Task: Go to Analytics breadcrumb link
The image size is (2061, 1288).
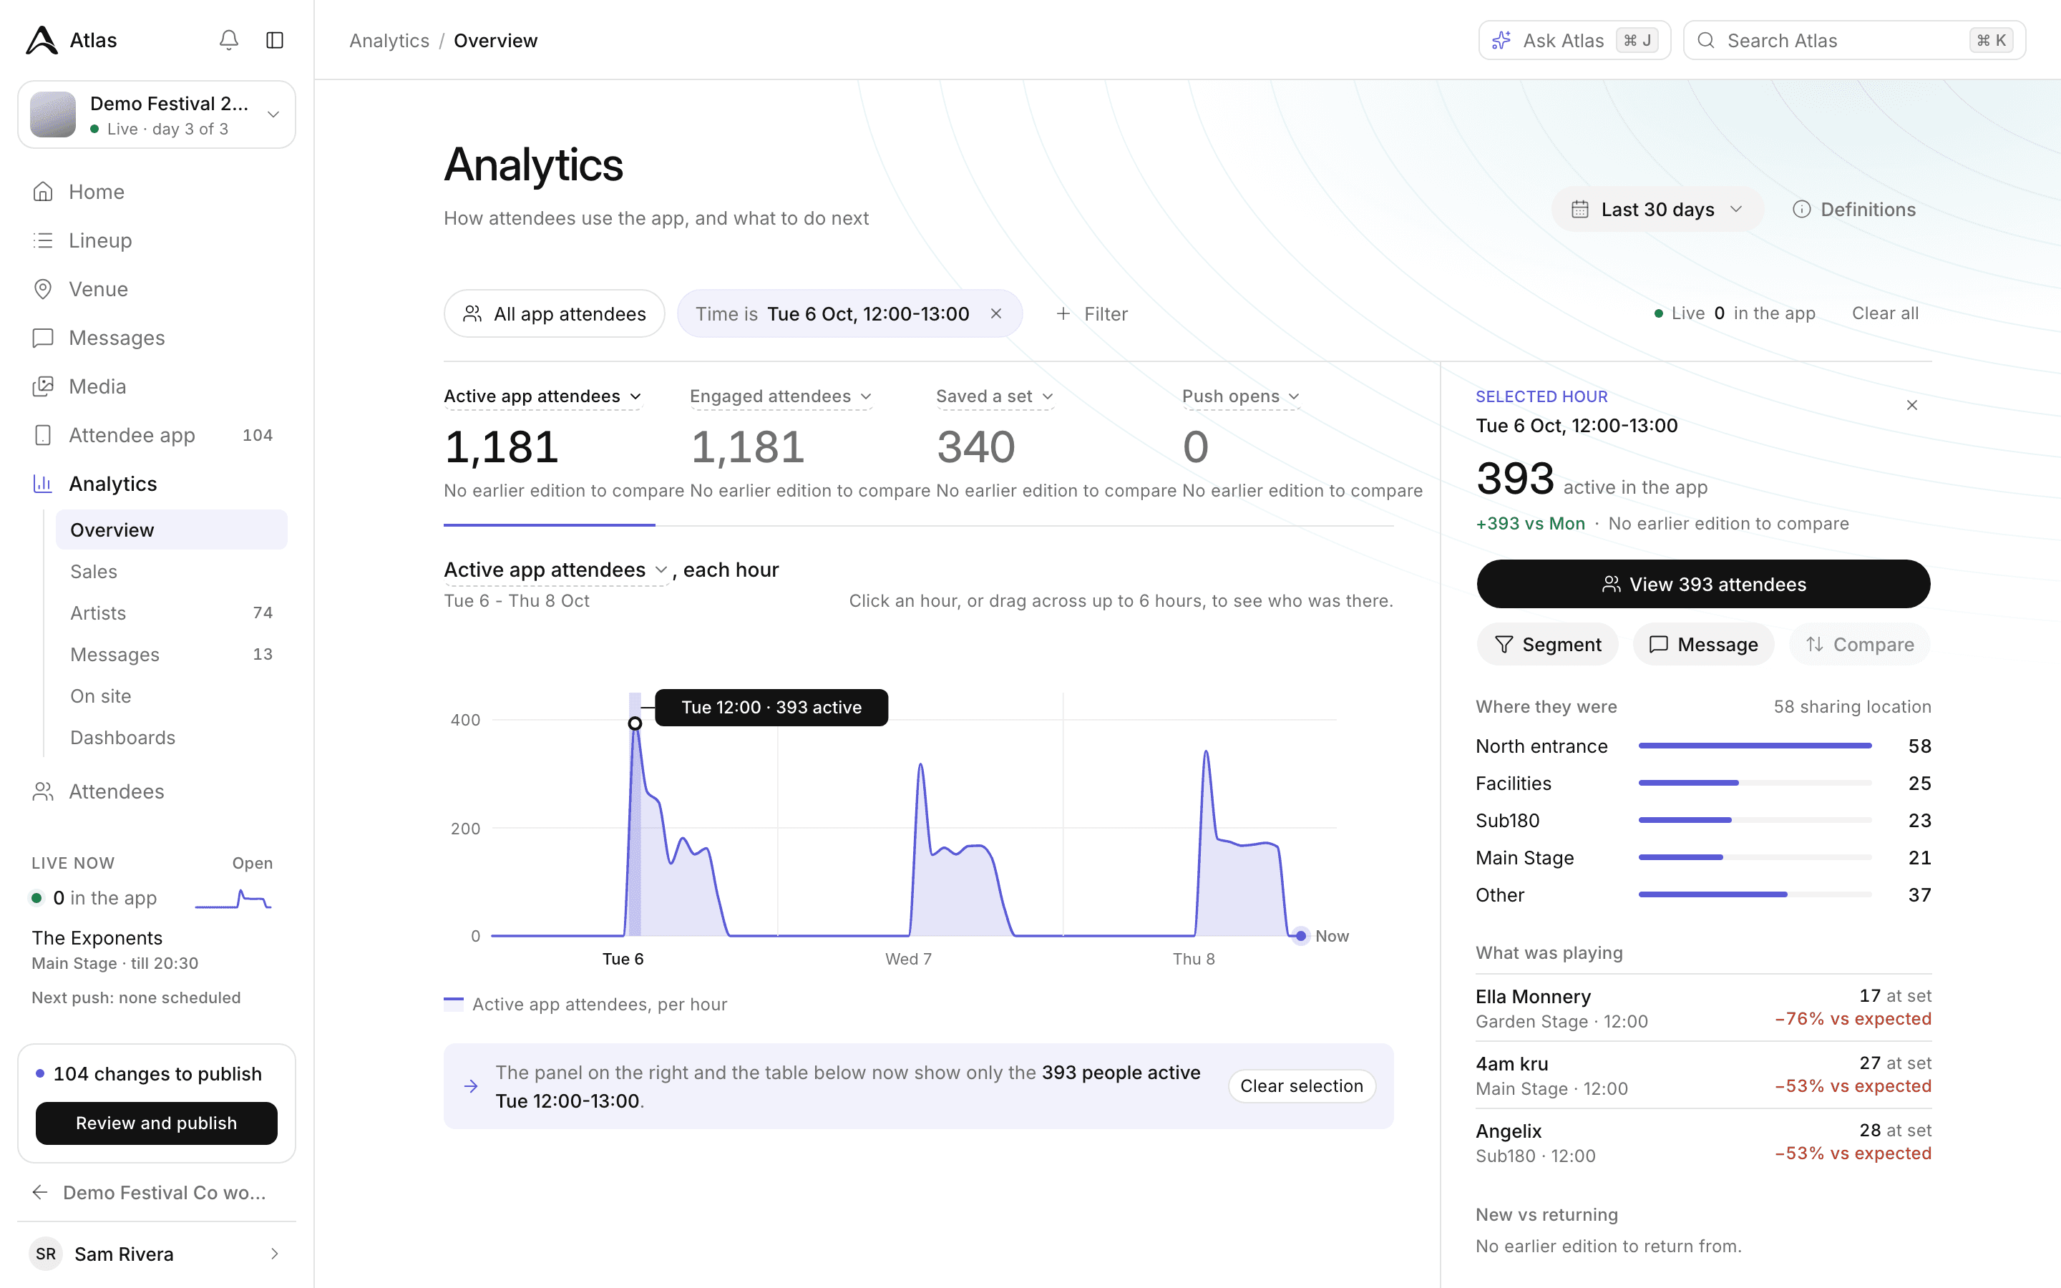Action: tap(389, 40)
